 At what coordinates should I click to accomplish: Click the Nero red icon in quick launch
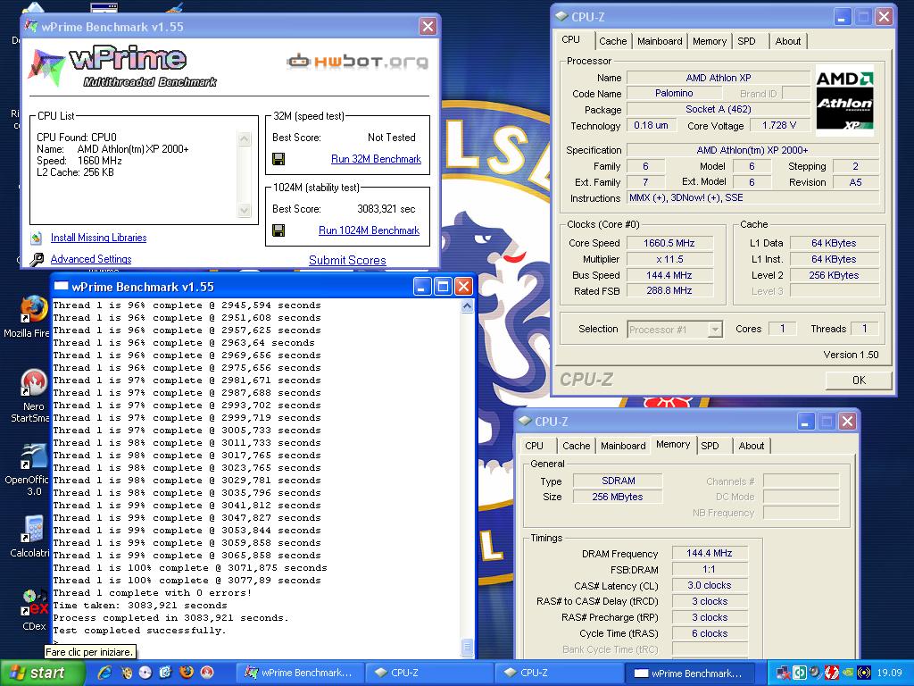click(207, 673)
